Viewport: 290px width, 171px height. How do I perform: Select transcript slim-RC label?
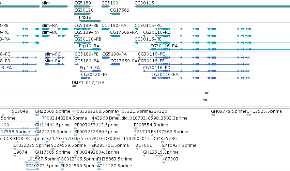pos(49,32)
